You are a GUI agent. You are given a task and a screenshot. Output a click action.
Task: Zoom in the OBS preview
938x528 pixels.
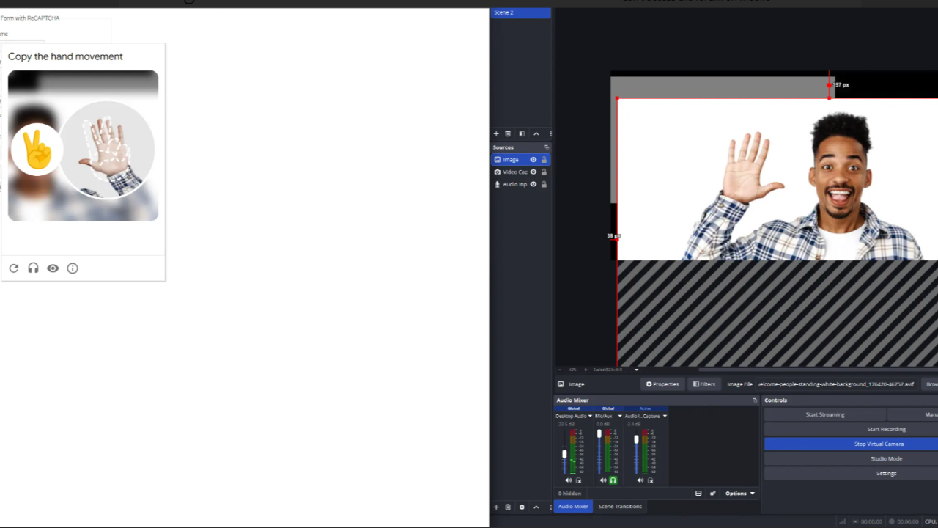tap(586, 370)
